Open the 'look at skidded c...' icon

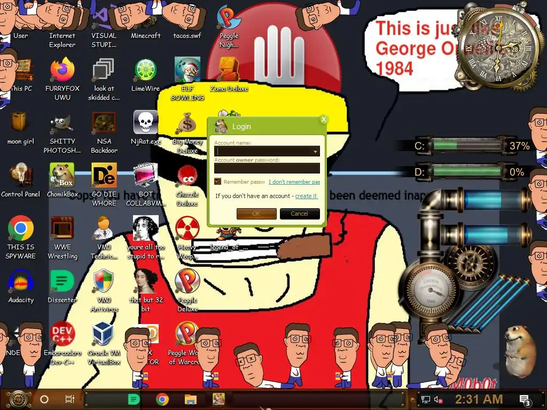tap(104, 79)
